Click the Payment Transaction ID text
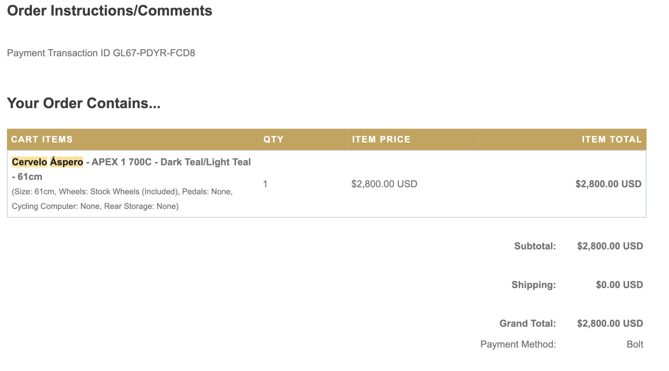The width and height of the screenshot is (669, 371). coord(101,53)
